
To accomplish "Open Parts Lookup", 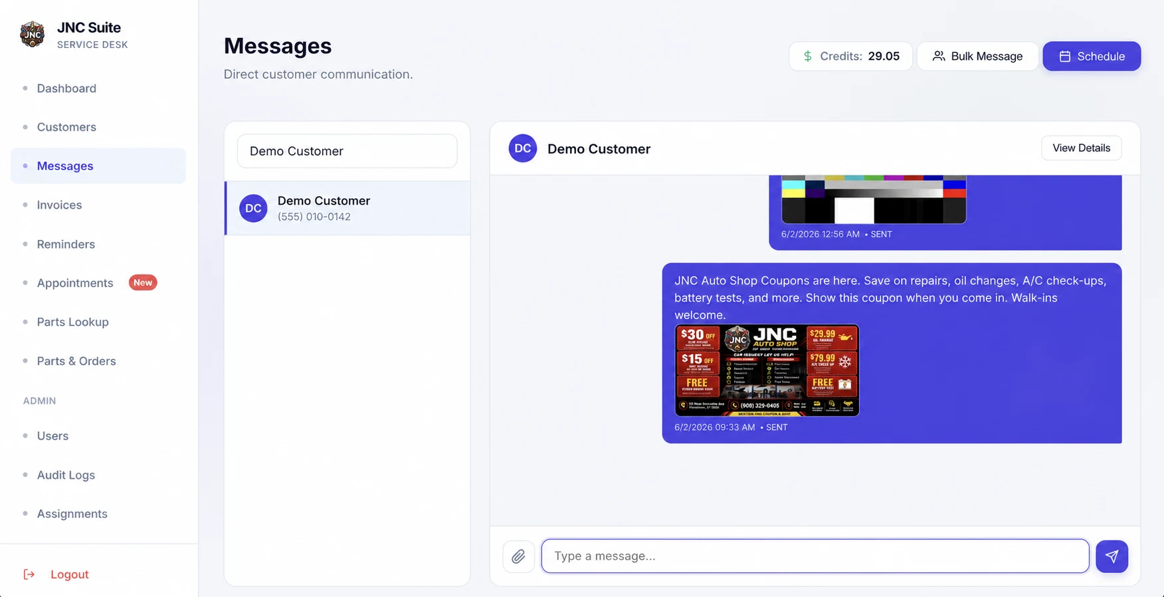I will tap(72, 322).
